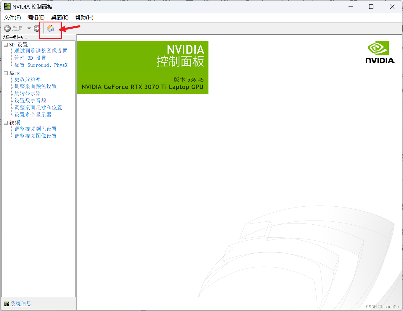Screen dimensions: 403x311
Task: Open the 系统信息 link
Action: pyautogui.click(x=21, y=304)
